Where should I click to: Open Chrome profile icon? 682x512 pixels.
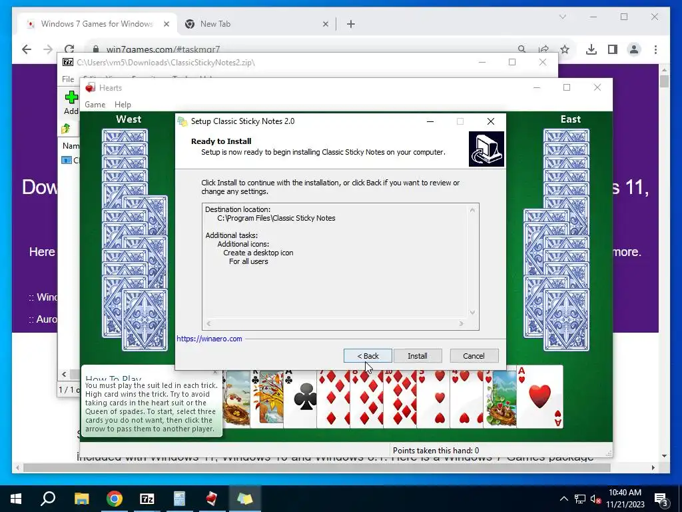634,49
